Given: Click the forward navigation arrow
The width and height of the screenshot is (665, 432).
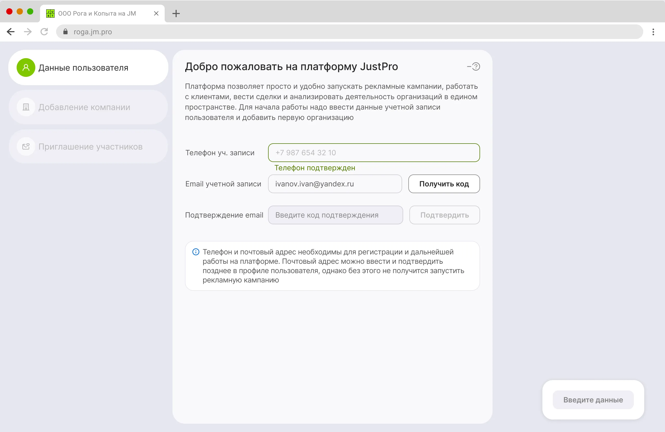Looking at the screenshot, I should 27,32.
